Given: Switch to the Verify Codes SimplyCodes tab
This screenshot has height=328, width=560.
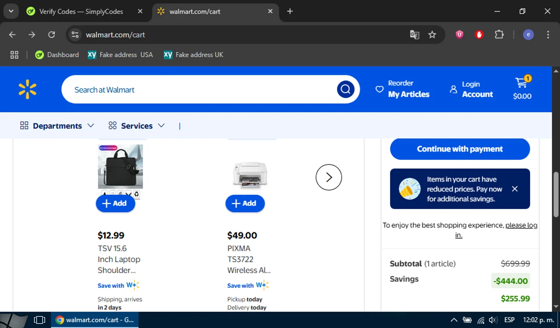Looking at the screenshot, I should [x=81, y=11].
